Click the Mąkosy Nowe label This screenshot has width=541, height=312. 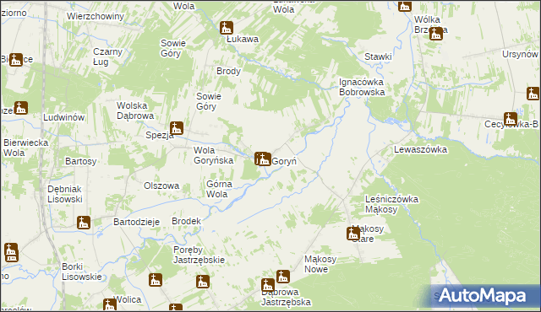[320, 264]
